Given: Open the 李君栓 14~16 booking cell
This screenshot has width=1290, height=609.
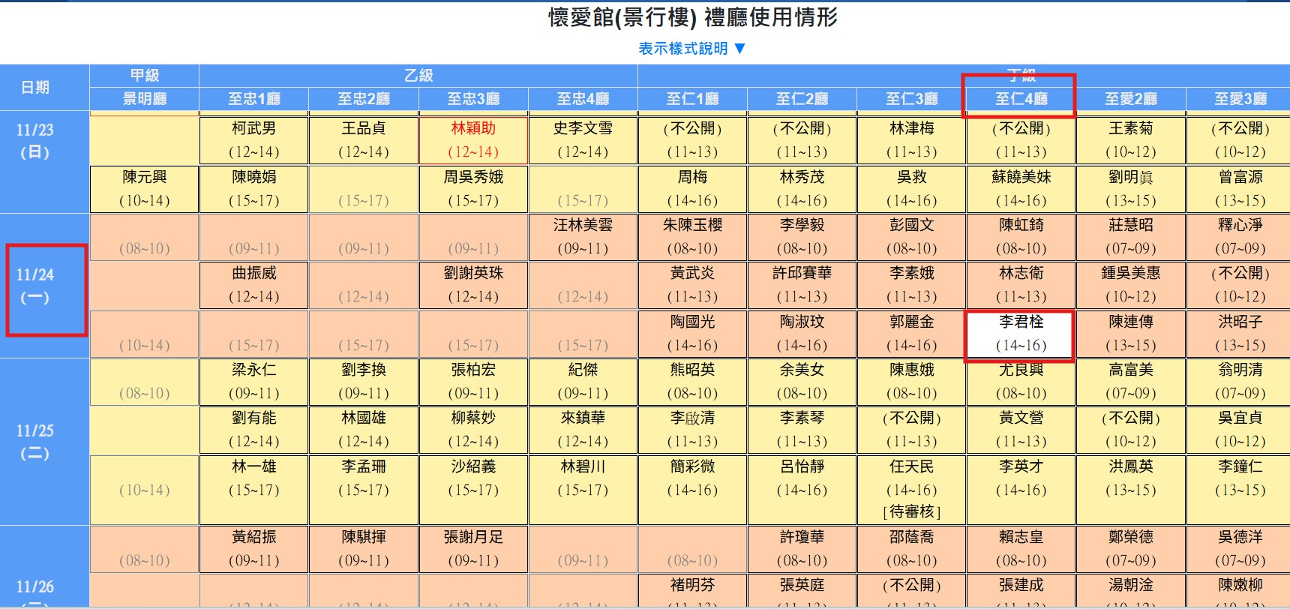Looking at the screenshot, I should click(x=1021, y=334).
